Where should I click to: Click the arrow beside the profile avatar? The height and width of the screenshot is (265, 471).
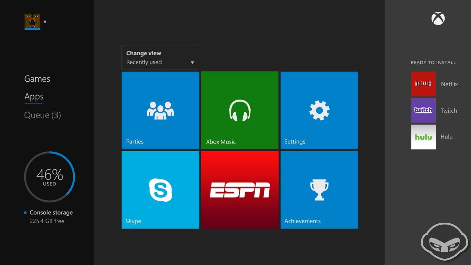45,22
